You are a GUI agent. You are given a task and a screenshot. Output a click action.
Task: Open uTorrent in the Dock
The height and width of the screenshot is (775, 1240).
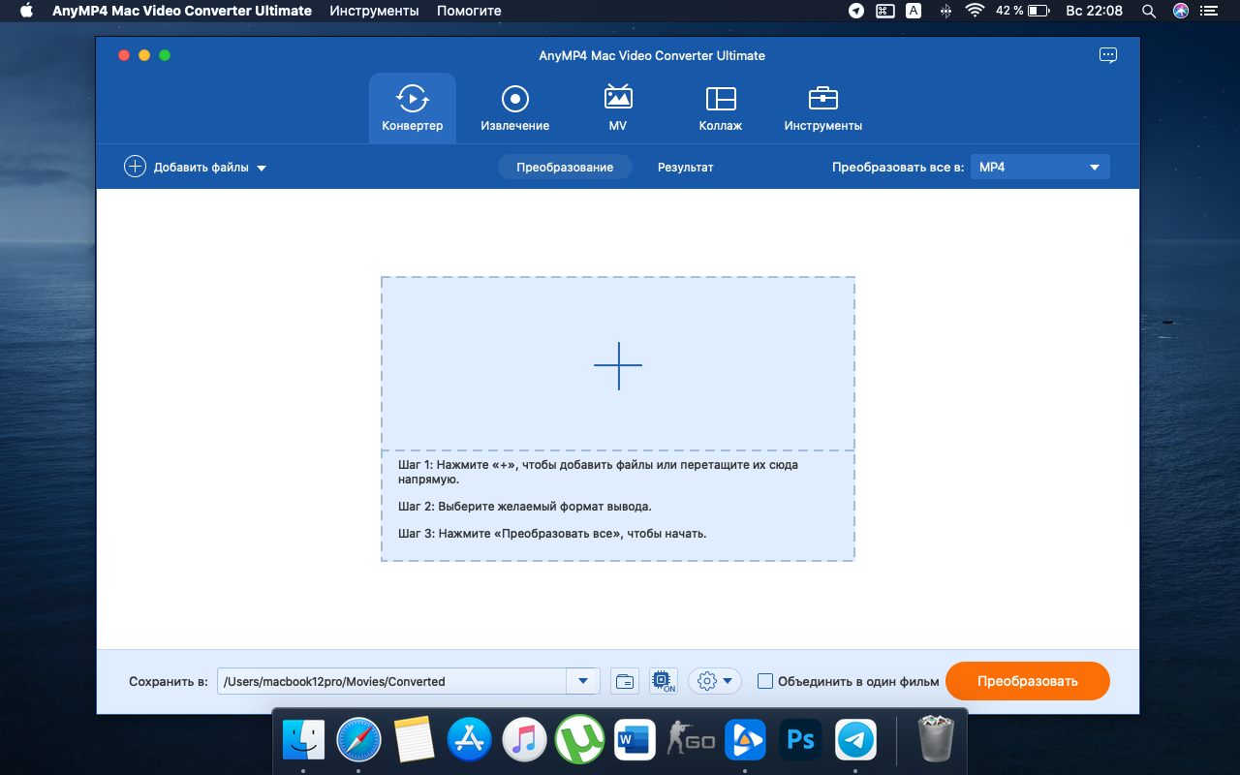click(x=579, y=741)
